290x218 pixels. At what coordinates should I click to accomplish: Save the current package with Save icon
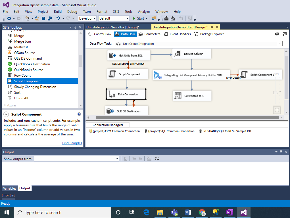[x=43, y=18]
